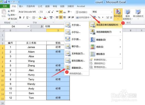The image size is (145, 105).
Task: Select A Date Occurring (A) rule
Action: click(x=77, y=61)
